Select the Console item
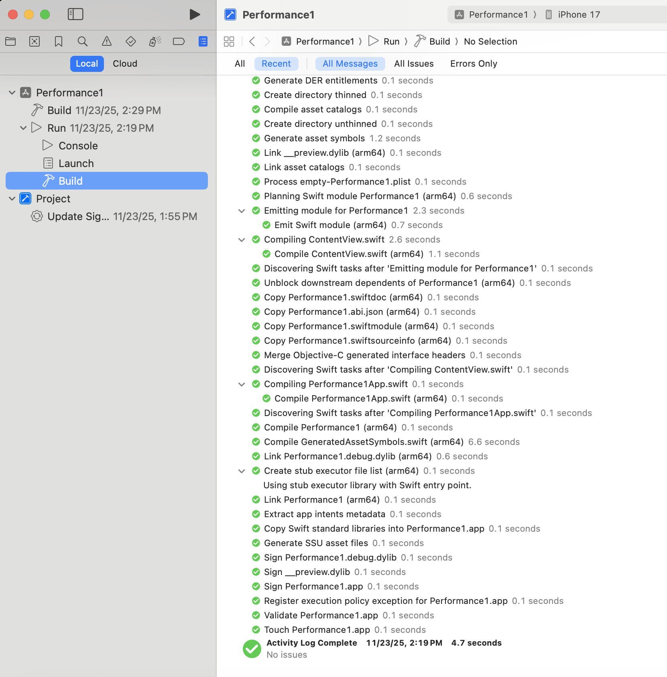The width and height of the screenshot is (667, 677). [x=107, y=146]
